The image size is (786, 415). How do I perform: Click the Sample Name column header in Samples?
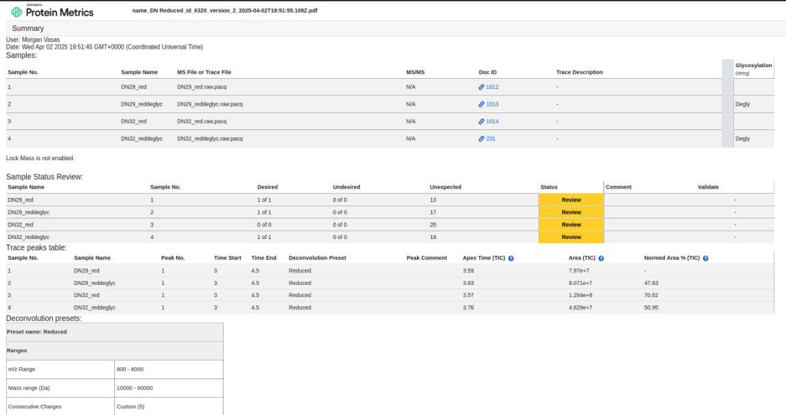tap(140, 72)
